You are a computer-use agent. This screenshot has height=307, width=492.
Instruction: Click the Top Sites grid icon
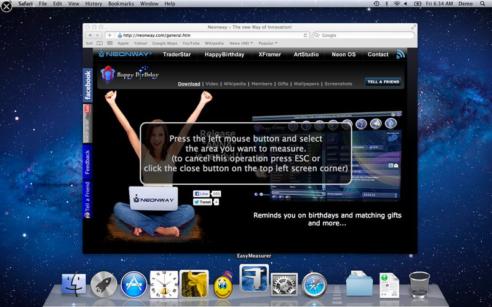click(x=109, y=44)
